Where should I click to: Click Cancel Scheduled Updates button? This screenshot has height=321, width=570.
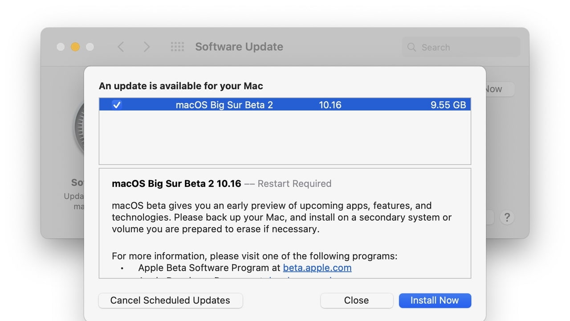point(171,300)
